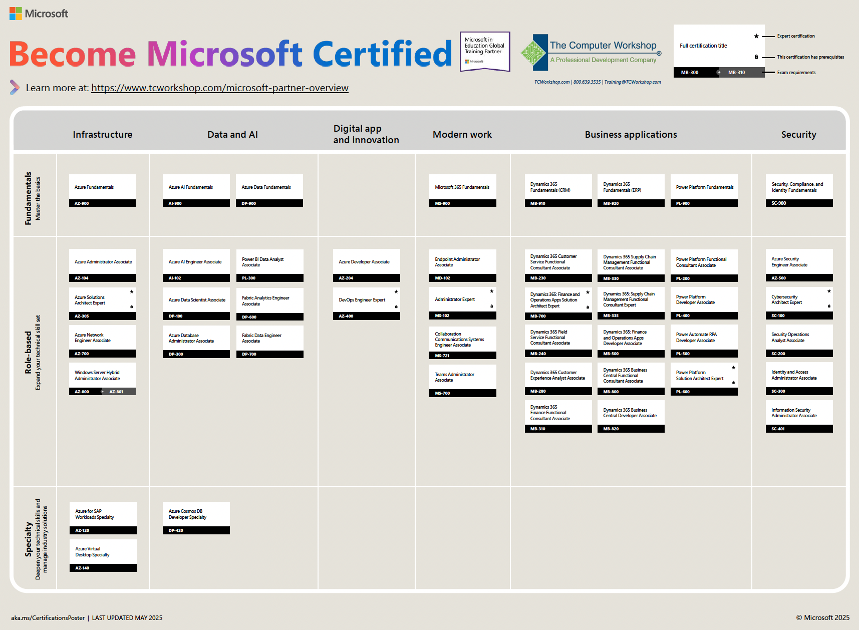Click Azure Developer Associate AZ-204 card
The image size is (859, 630).
[x=367, y=265]
